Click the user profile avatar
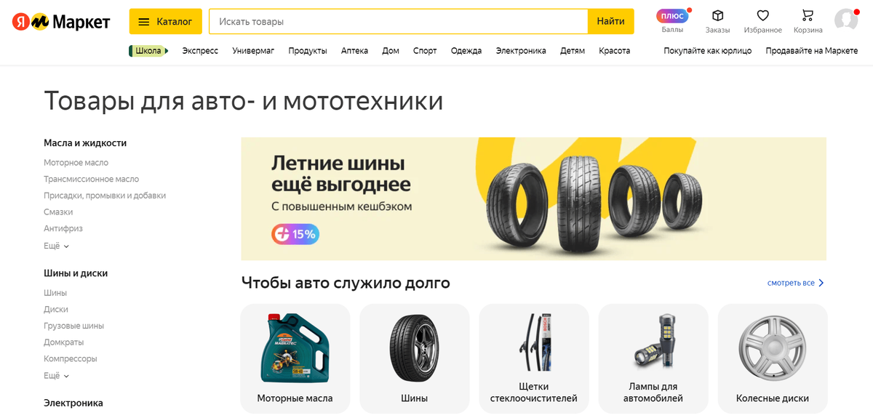This screenshot has height=418, width=873. [x=846, y=20]
